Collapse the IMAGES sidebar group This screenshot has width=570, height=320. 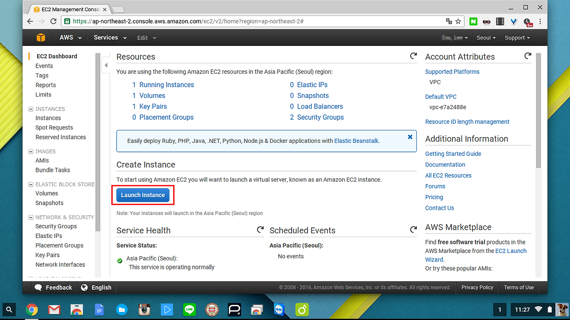click(x=31, y=152)
